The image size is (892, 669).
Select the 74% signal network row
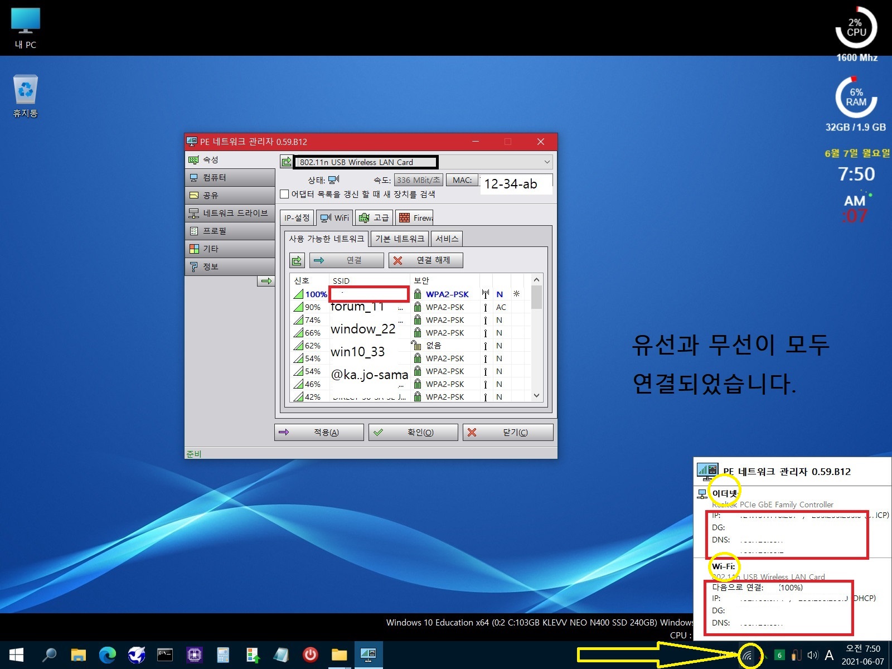pyautogui.click(x=410, y=320)
